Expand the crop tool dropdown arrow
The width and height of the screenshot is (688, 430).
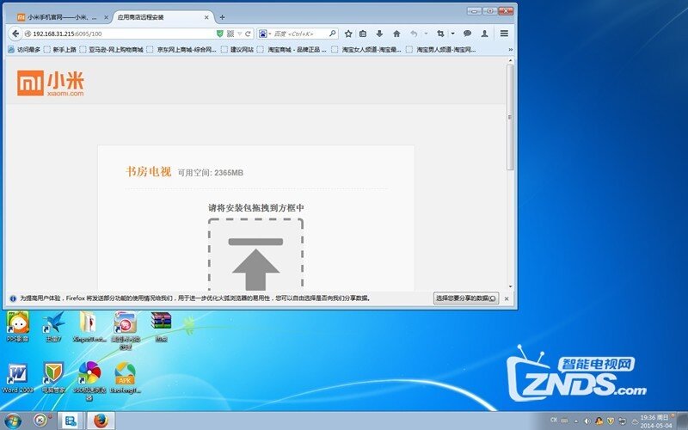452,34
